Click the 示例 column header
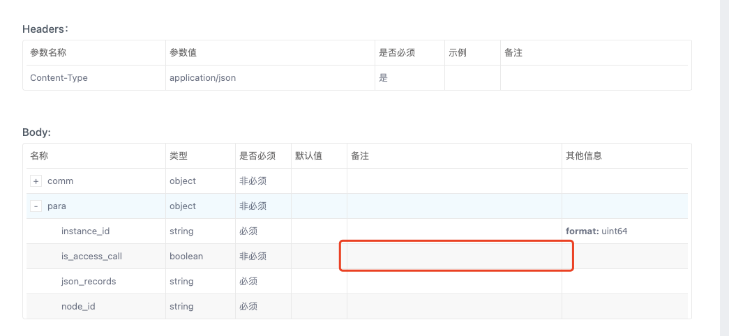This screenshot has height=336, width=729. (x=458, y=53)
